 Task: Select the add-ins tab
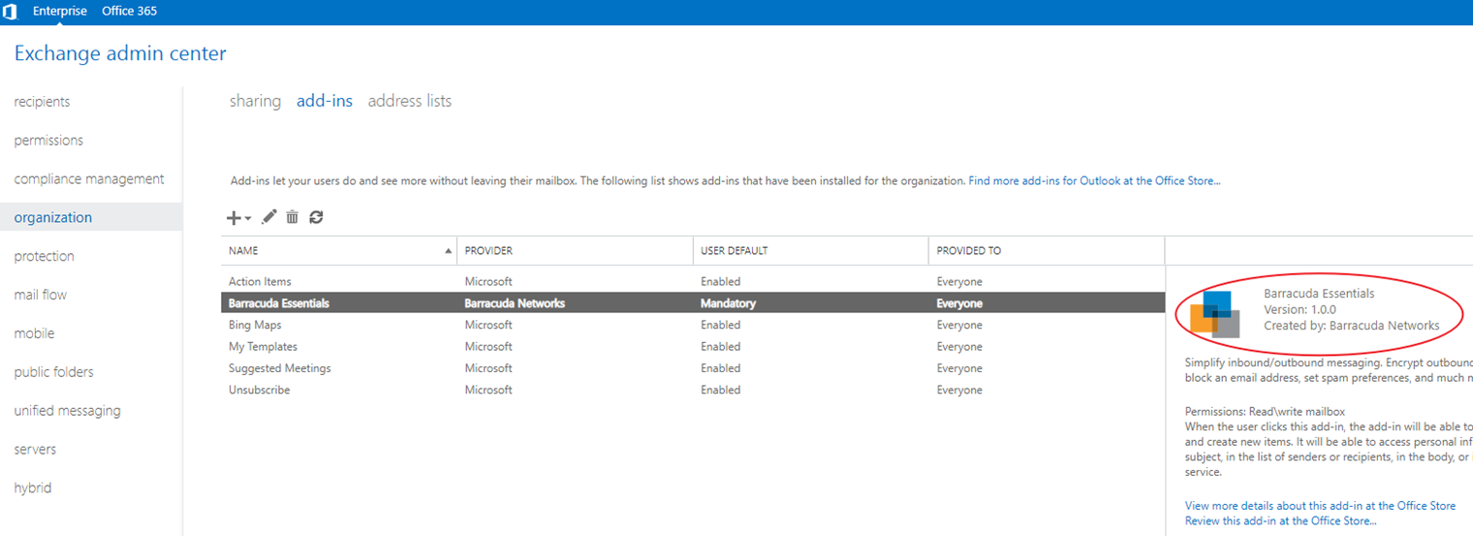click(x=325, y=101)
